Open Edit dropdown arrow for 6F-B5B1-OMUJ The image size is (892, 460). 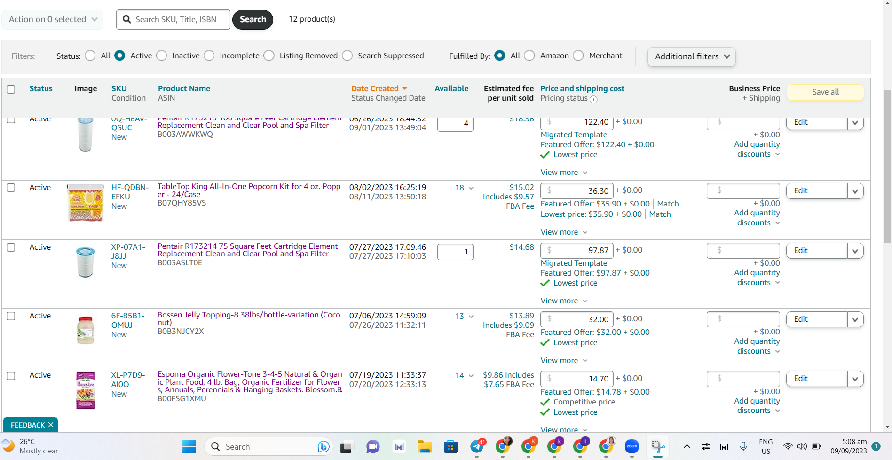coord(855,319)
